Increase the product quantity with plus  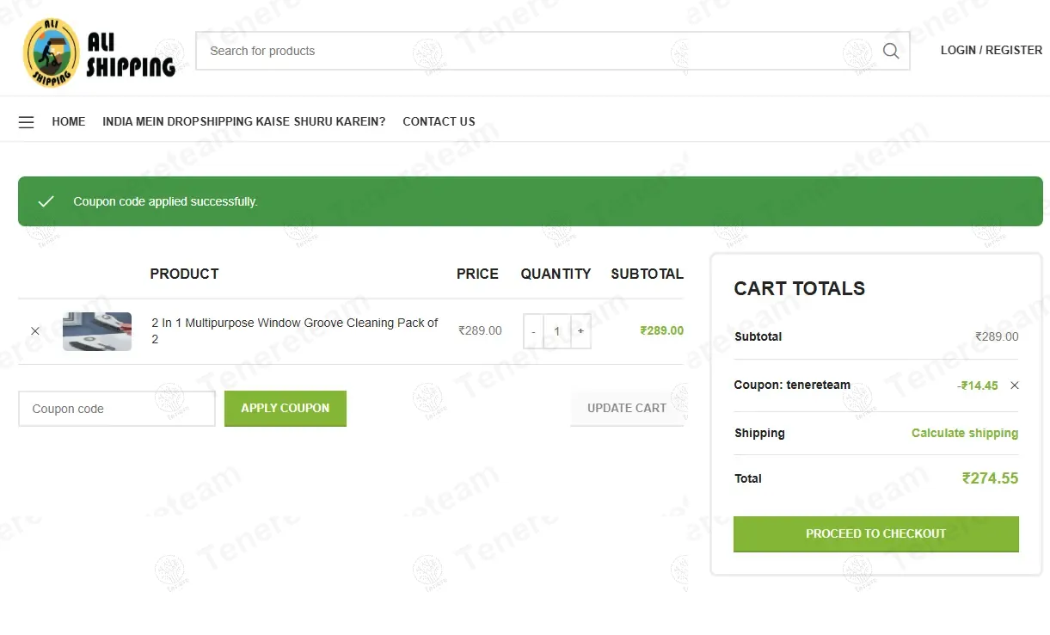point(580,331)
